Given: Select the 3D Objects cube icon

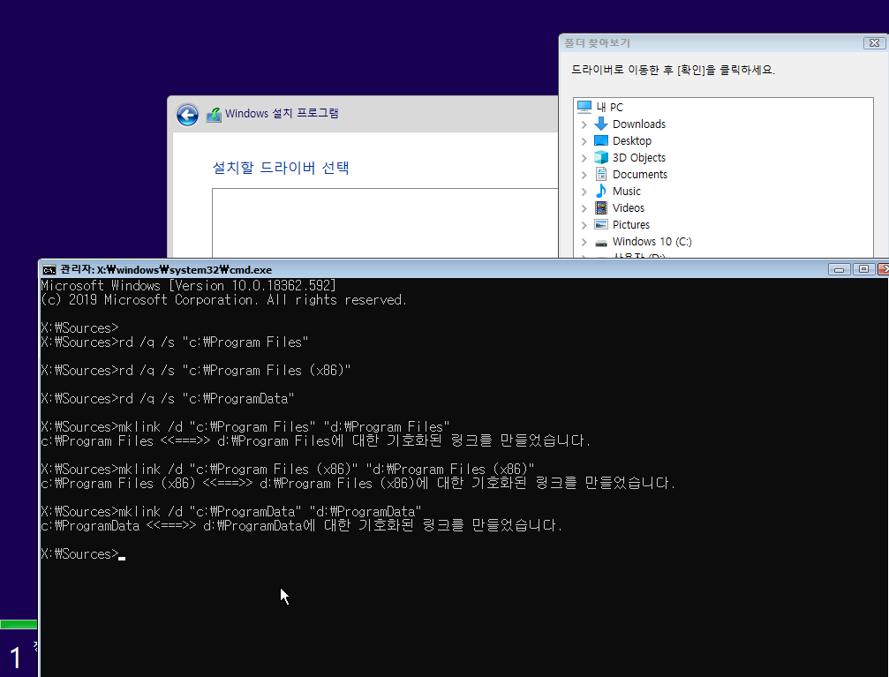Looking at the screenshot, I should (x=601, y=157).
